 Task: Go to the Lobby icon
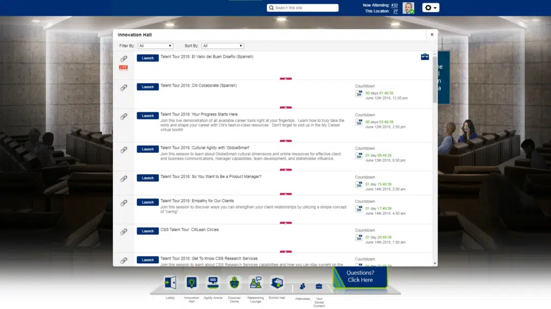click(x=171, y=283)
